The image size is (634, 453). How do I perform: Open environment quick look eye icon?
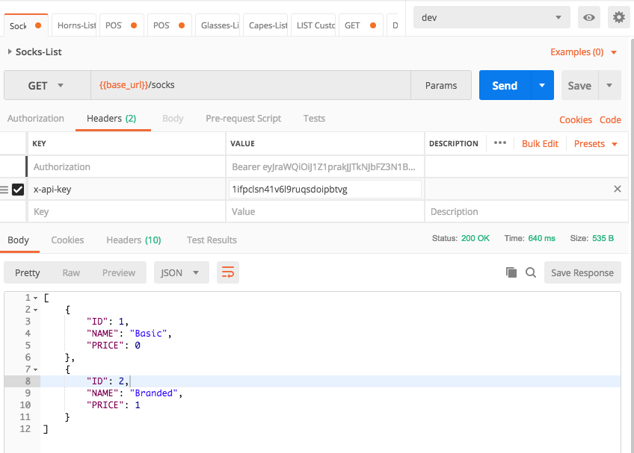click(x=588, y=17)
